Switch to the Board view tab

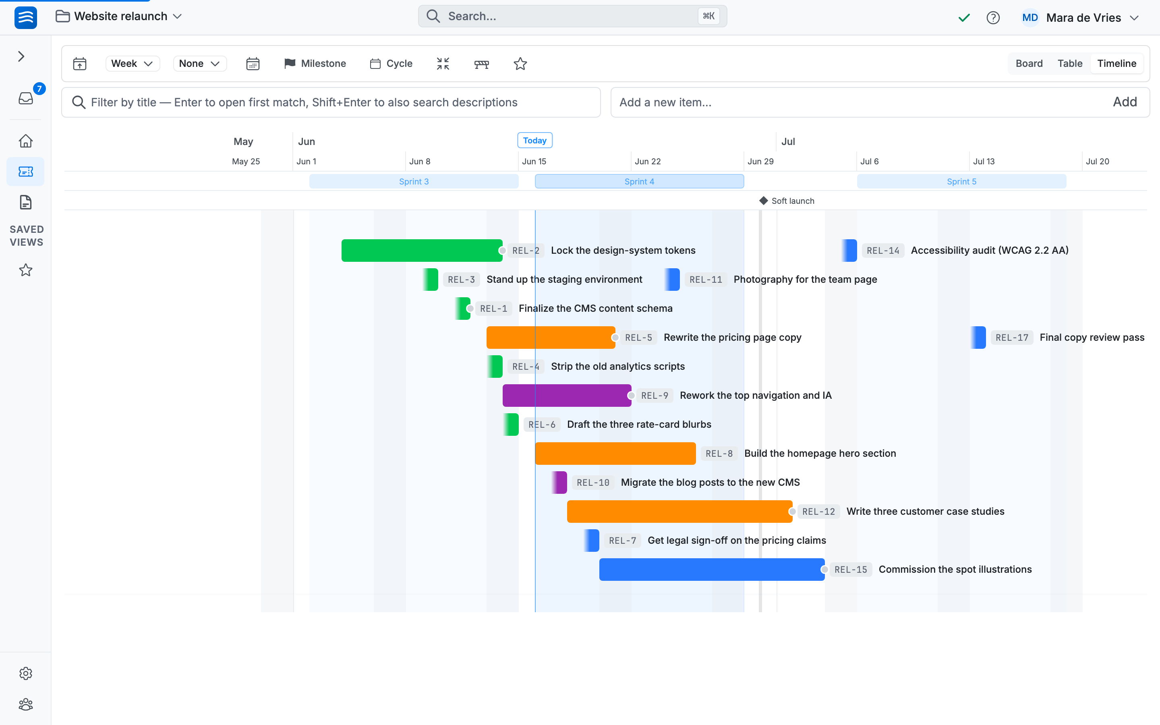[1029, 64]
